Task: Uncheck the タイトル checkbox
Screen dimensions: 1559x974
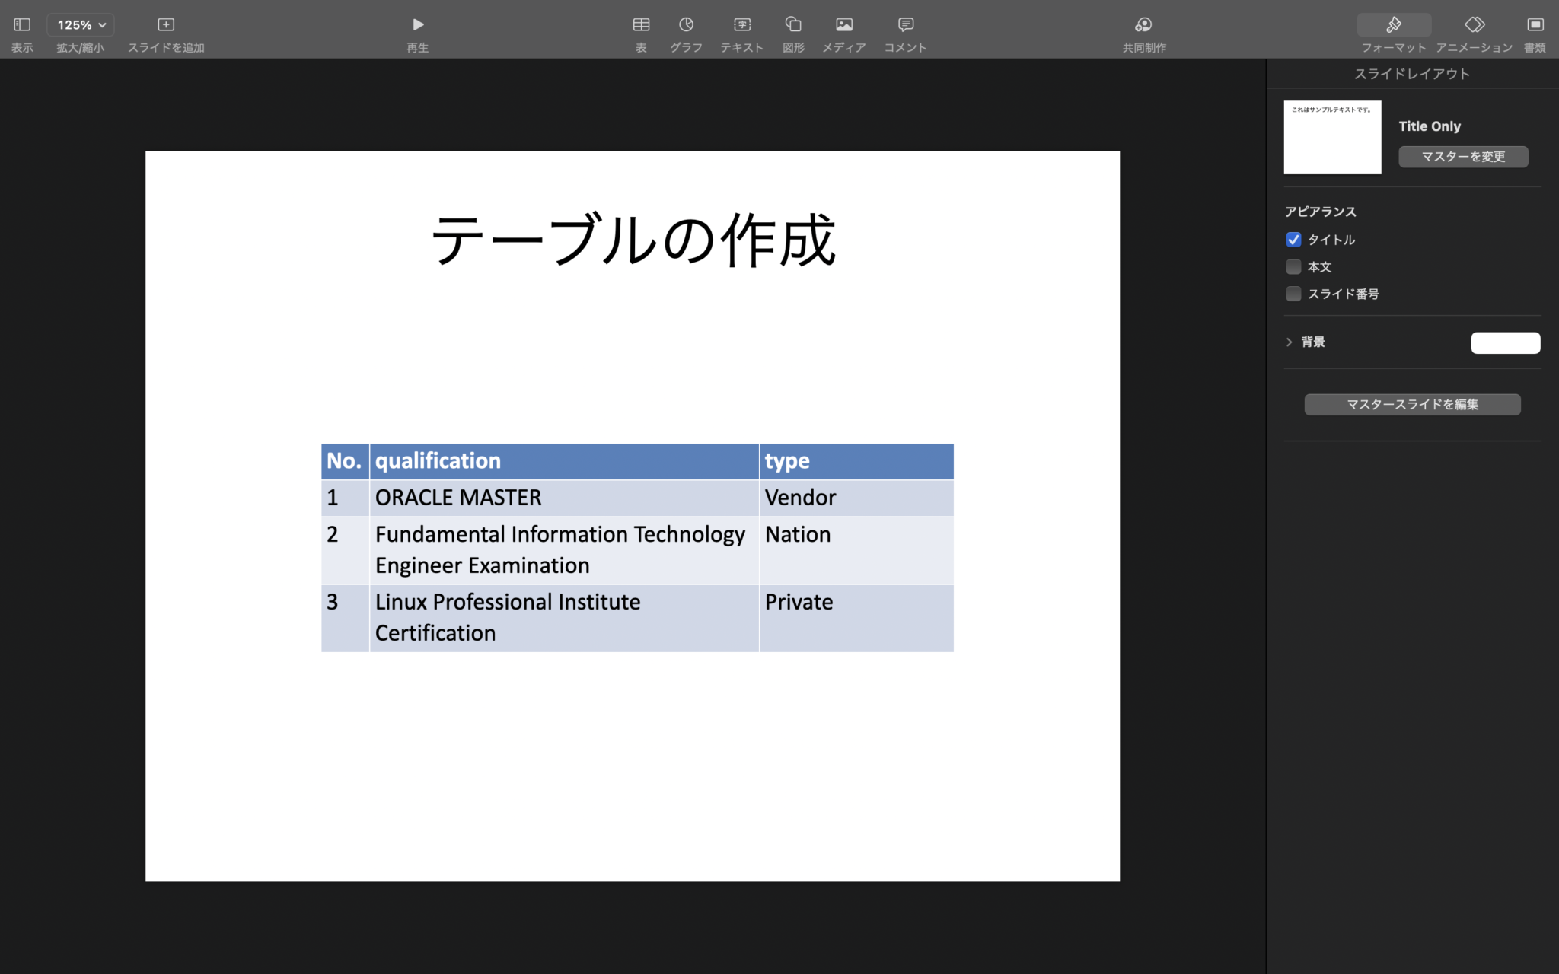Action: click(1293, 240)
